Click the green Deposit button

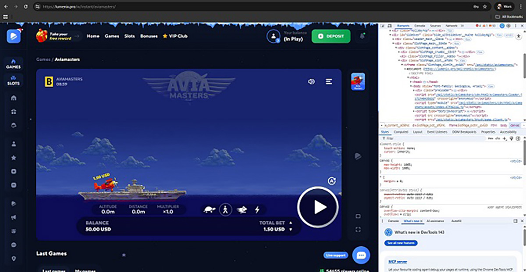(331, 36)
